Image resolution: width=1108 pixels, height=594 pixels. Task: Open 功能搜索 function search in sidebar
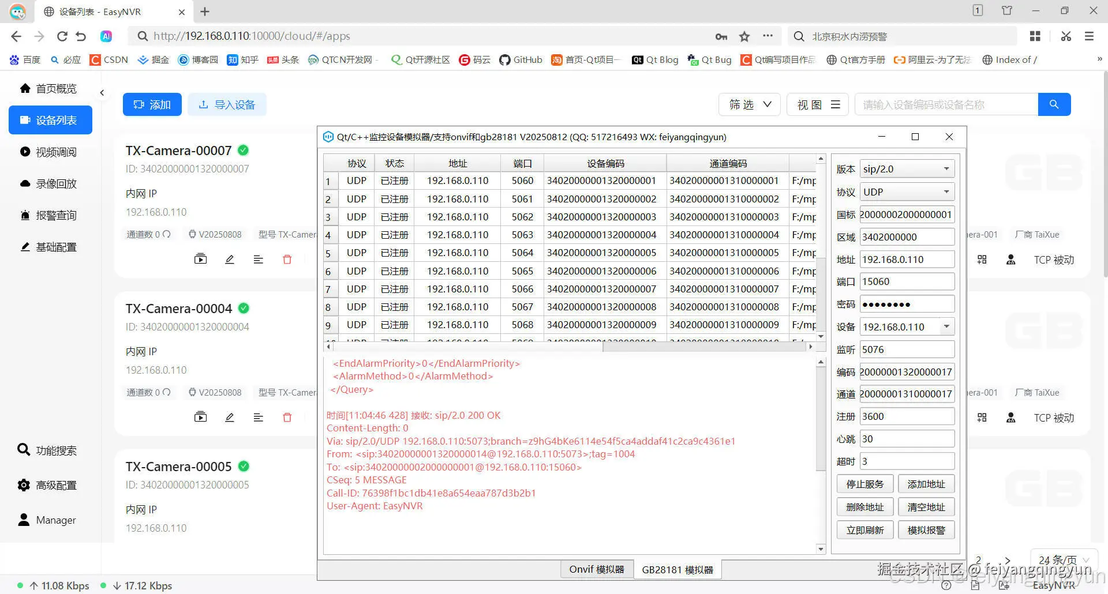click(x=47, y=450)
